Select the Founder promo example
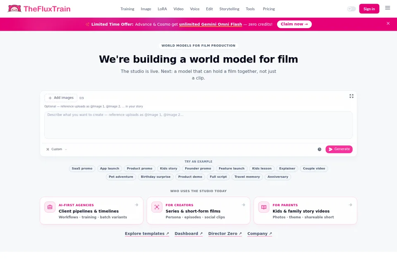Viewport: 397px width, 265px height. click(x=198, y=169)
